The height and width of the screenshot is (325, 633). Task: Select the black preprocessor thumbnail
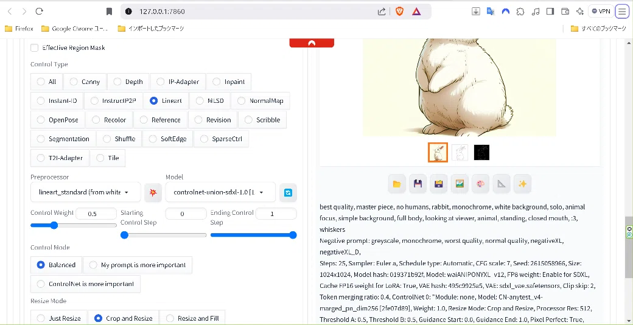481,153
